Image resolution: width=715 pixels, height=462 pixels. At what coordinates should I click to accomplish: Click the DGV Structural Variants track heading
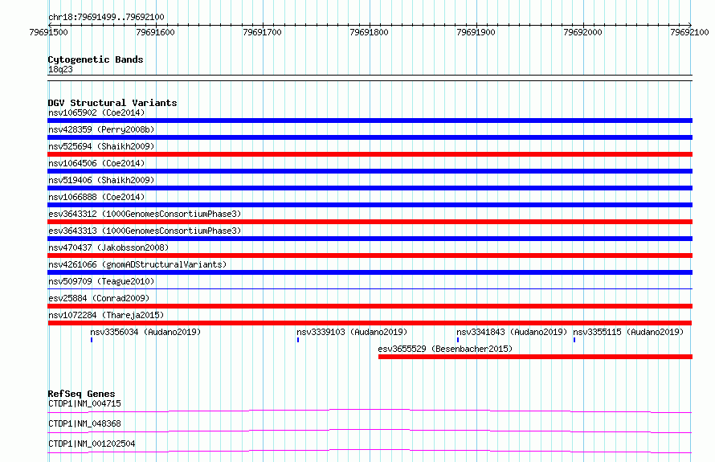[x=112, y=103]
